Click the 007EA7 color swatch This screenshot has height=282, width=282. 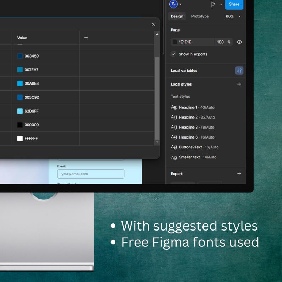click(x=20, y=70)
